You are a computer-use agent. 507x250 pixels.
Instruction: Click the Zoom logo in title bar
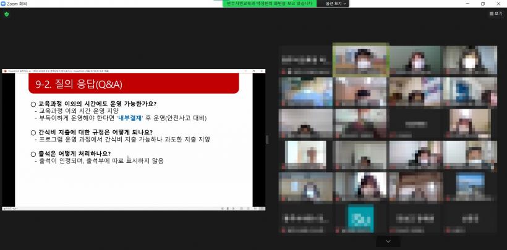tap(4, 4)
